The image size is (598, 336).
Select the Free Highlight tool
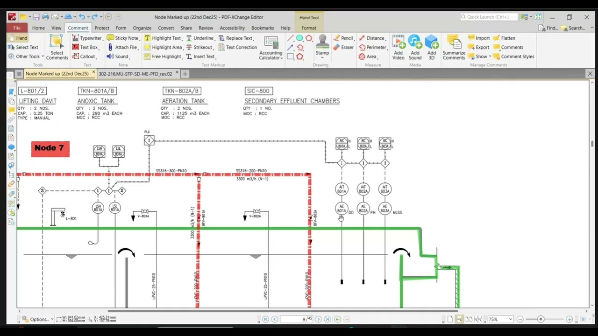163,56
